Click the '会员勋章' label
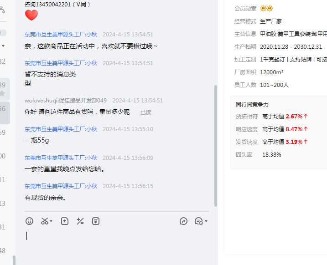327x265 pixels. (x=245, y=9)
